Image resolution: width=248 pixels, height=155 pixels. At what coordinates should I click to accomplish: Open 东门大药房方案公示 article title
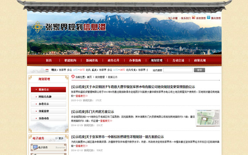pyautogui.click(x=93, y=112)
